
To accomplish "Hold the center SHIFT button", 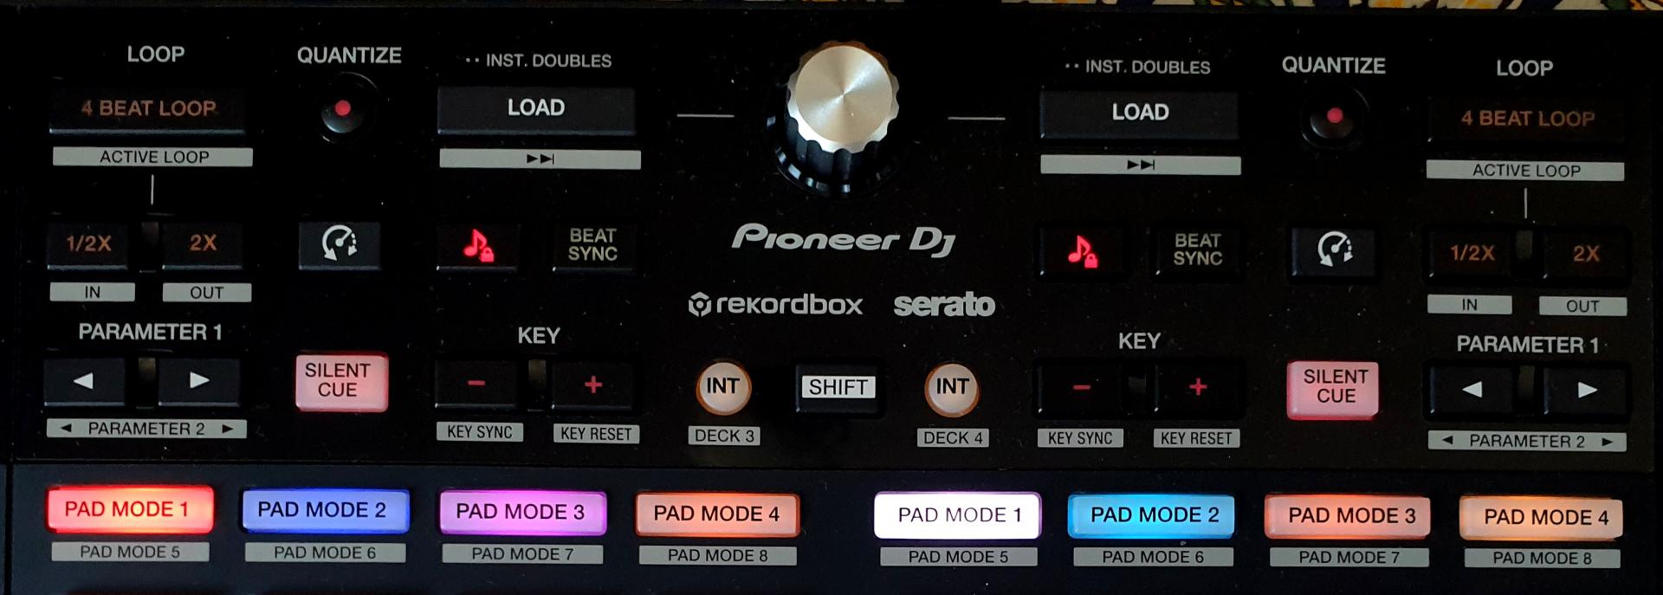I will tap(838, 387).
